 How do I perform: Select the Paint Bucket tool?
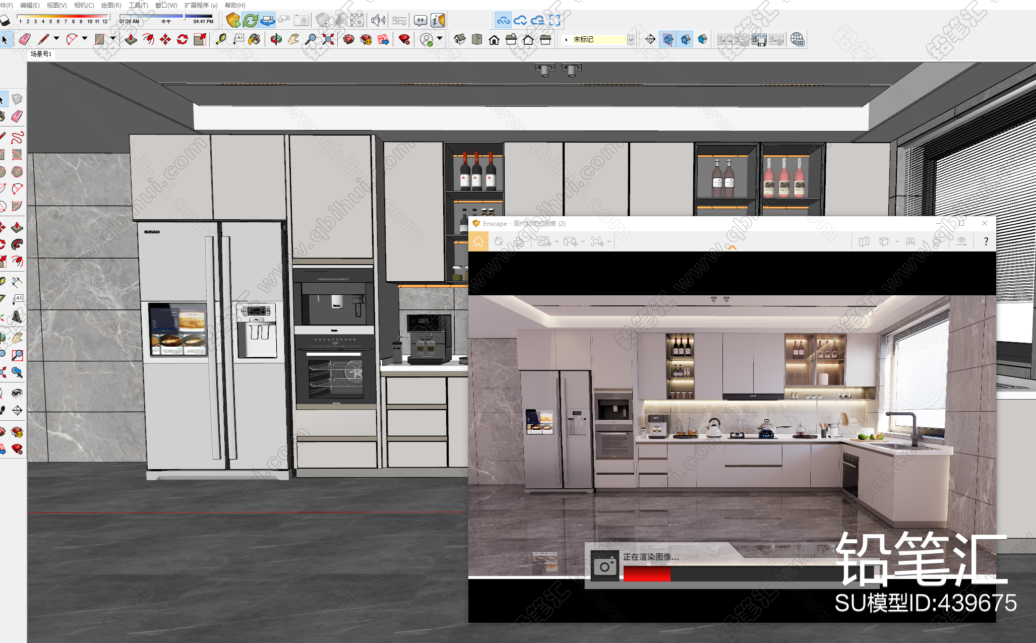(255, 39)
